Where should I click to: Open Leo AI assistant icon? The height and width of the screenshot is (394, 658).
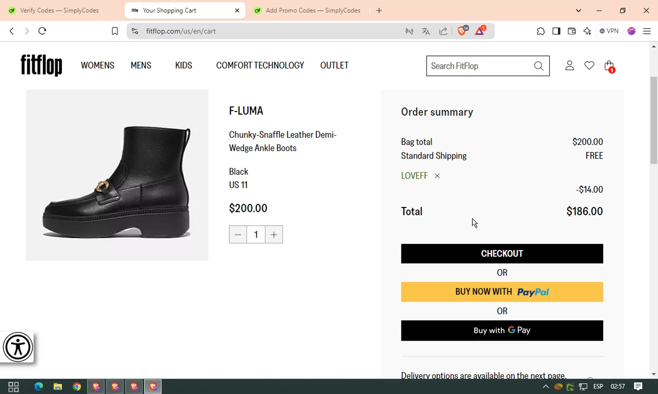(587, 31)
